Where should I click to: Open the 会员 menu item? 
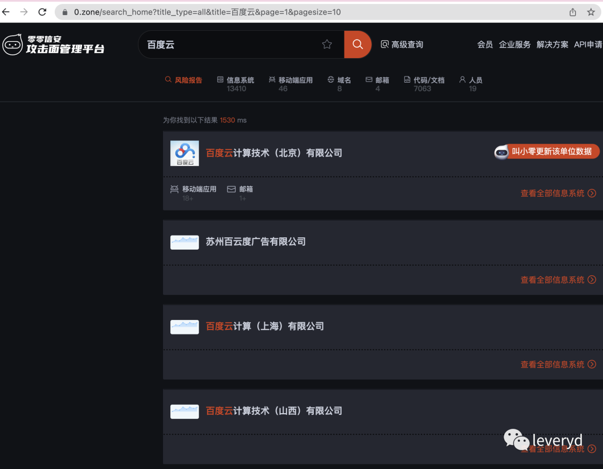pos(485,45)
